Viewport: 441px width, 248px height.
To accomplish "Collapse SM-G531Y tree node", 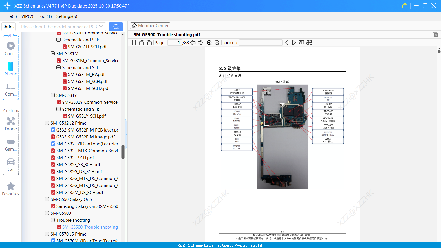I will pos(53,95).
